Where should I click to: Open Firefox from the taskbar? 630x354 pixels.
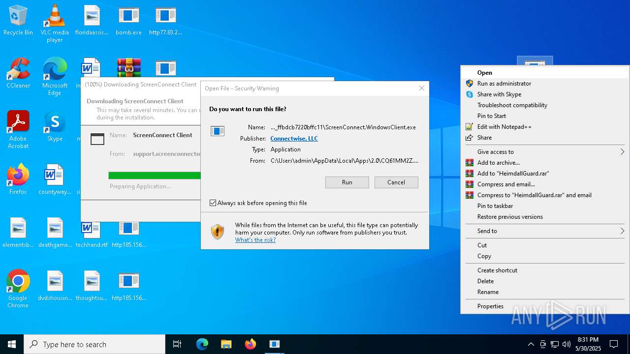click(x=251, y=344)
